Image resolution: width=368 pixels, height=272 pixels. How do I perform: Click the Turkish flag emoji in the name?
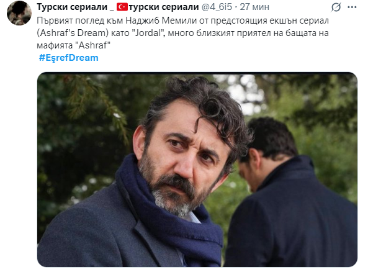point(122,7)
